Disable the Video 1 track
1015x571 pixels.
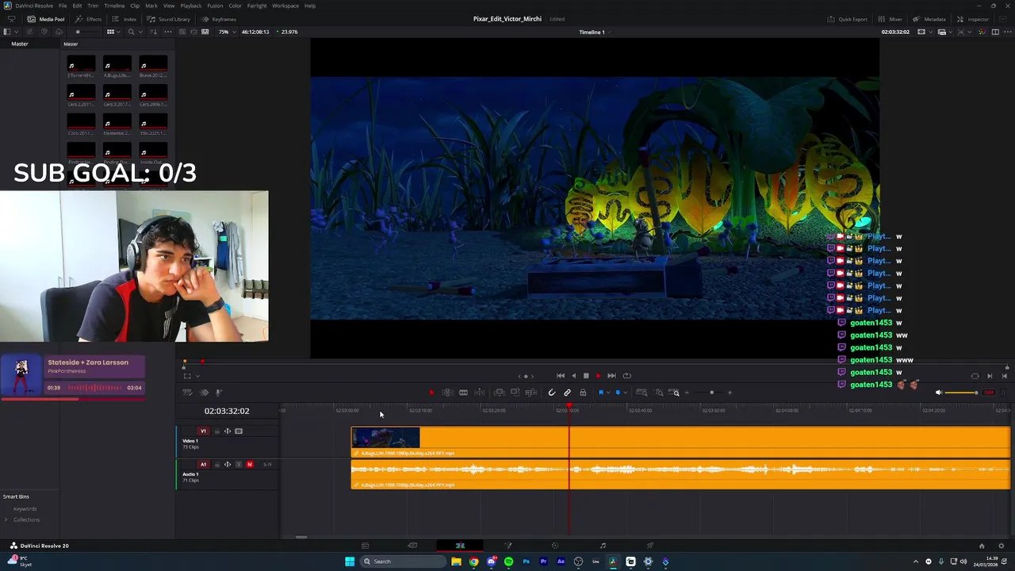tap(239, 431)
